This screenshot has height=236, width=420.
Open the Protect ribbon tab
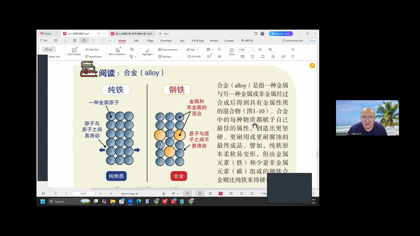click(x=214, y=41)
